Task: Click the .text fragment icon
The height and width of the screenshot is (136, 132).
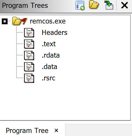Action: coord(29,44)
